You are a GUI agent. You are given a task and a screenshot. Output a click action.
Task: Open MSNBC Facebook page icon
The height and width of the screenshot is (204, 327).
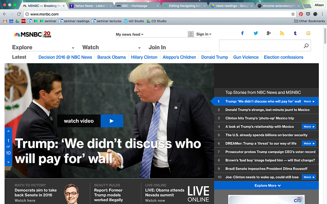click(242, 33)
